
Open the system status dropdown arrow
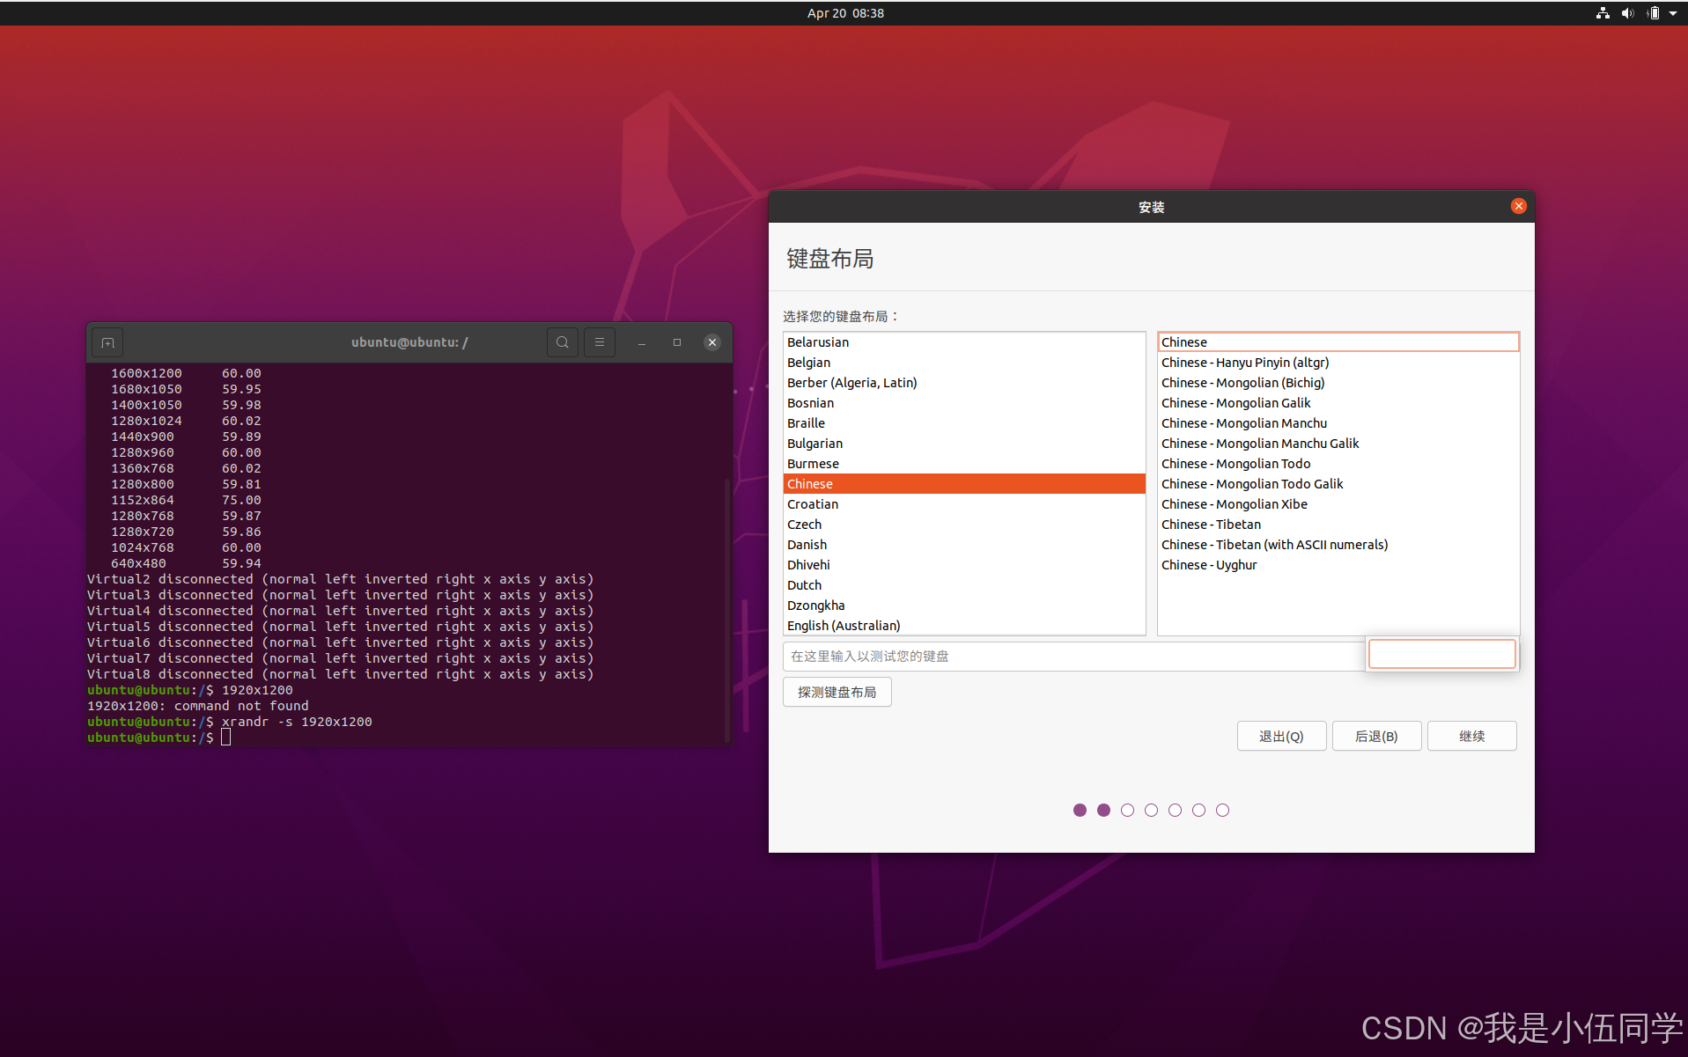[1674, 12]
